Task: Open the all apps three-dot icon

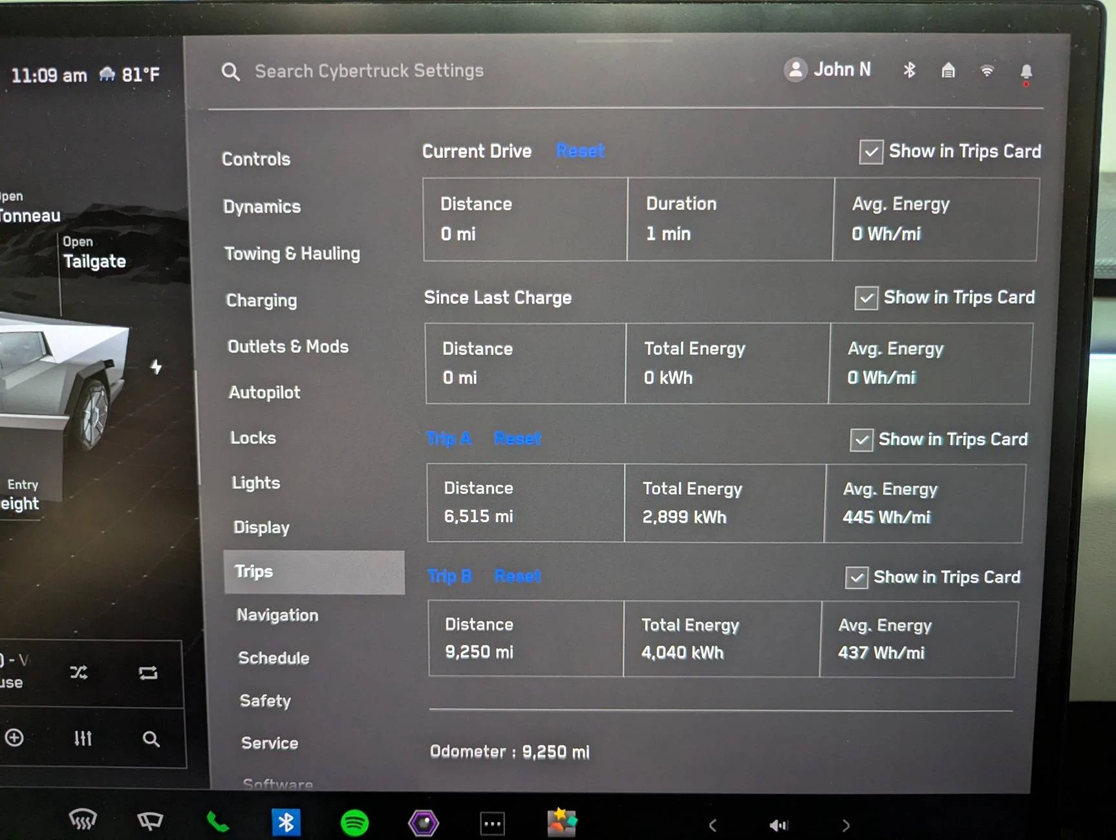Action: click(x=493, y=824)
